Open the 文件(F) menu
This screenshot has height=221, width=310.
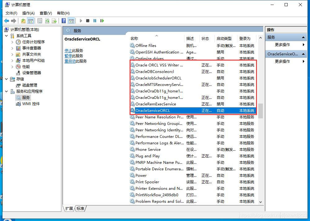point(11,13)
